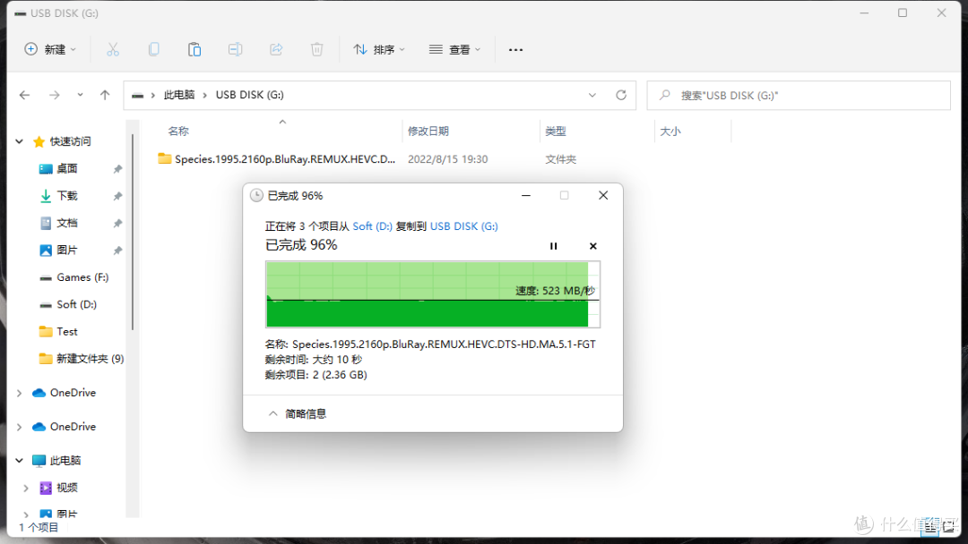
Task: Click the Copy icon in toolbar
Action: (154, 49)
